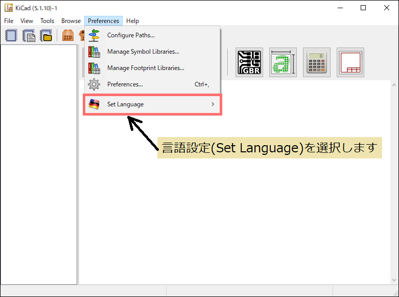
Task: Click the Set Language flag icon
Action: click(94, 104)
